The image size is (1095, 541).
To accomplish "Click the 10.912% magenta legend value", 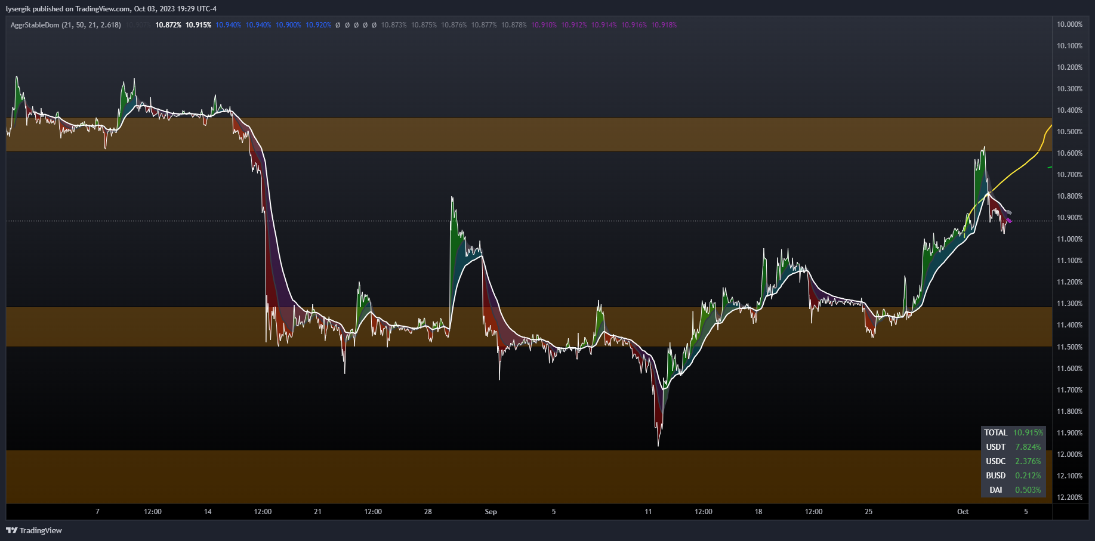I will (574, 25).
